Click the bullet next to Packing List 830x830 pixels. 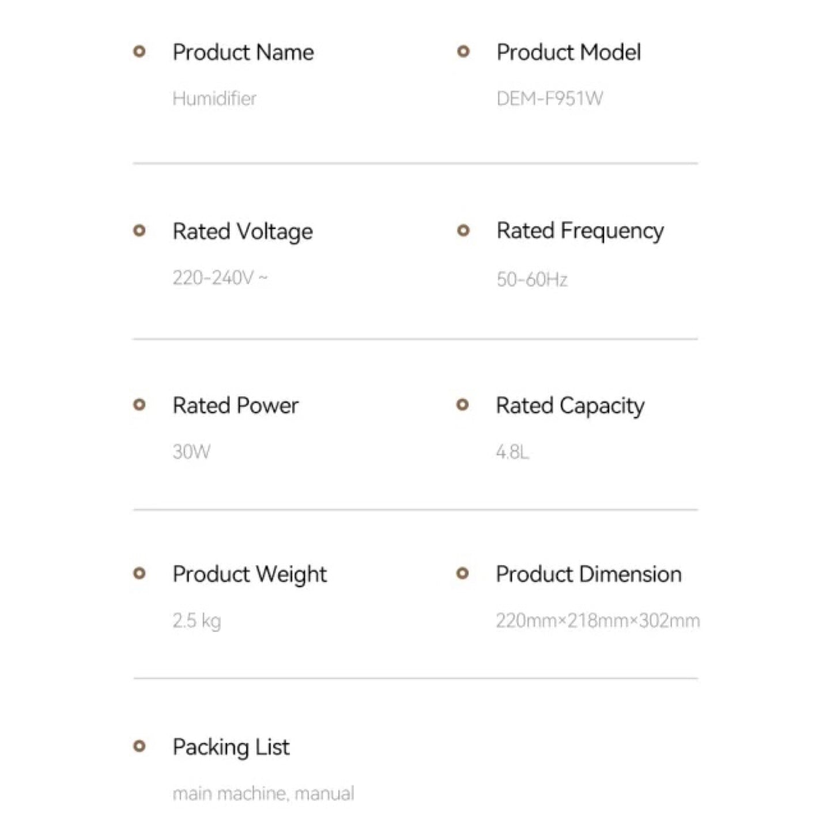(139, 746)
